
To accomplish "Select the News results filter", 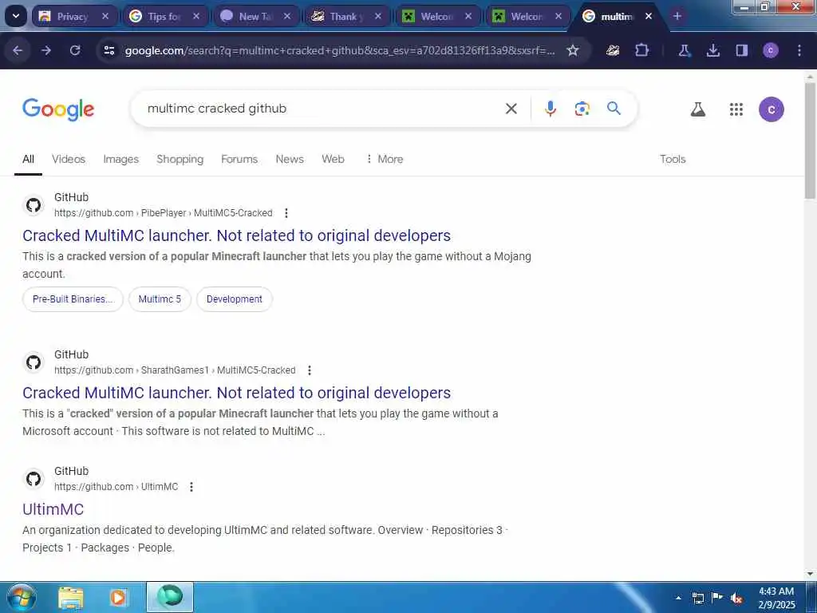I will tap(290, 159).
